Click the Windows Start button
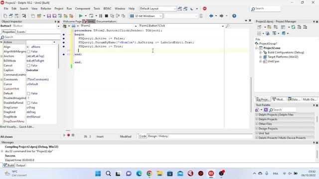The image size is (319, 179). click(x=98, y=174)
